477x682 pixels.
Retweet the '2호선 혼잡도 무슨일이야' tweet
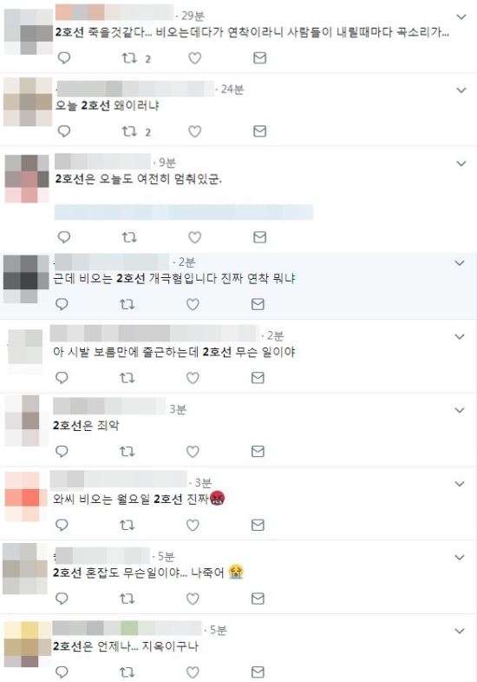(x=127, y=599)
